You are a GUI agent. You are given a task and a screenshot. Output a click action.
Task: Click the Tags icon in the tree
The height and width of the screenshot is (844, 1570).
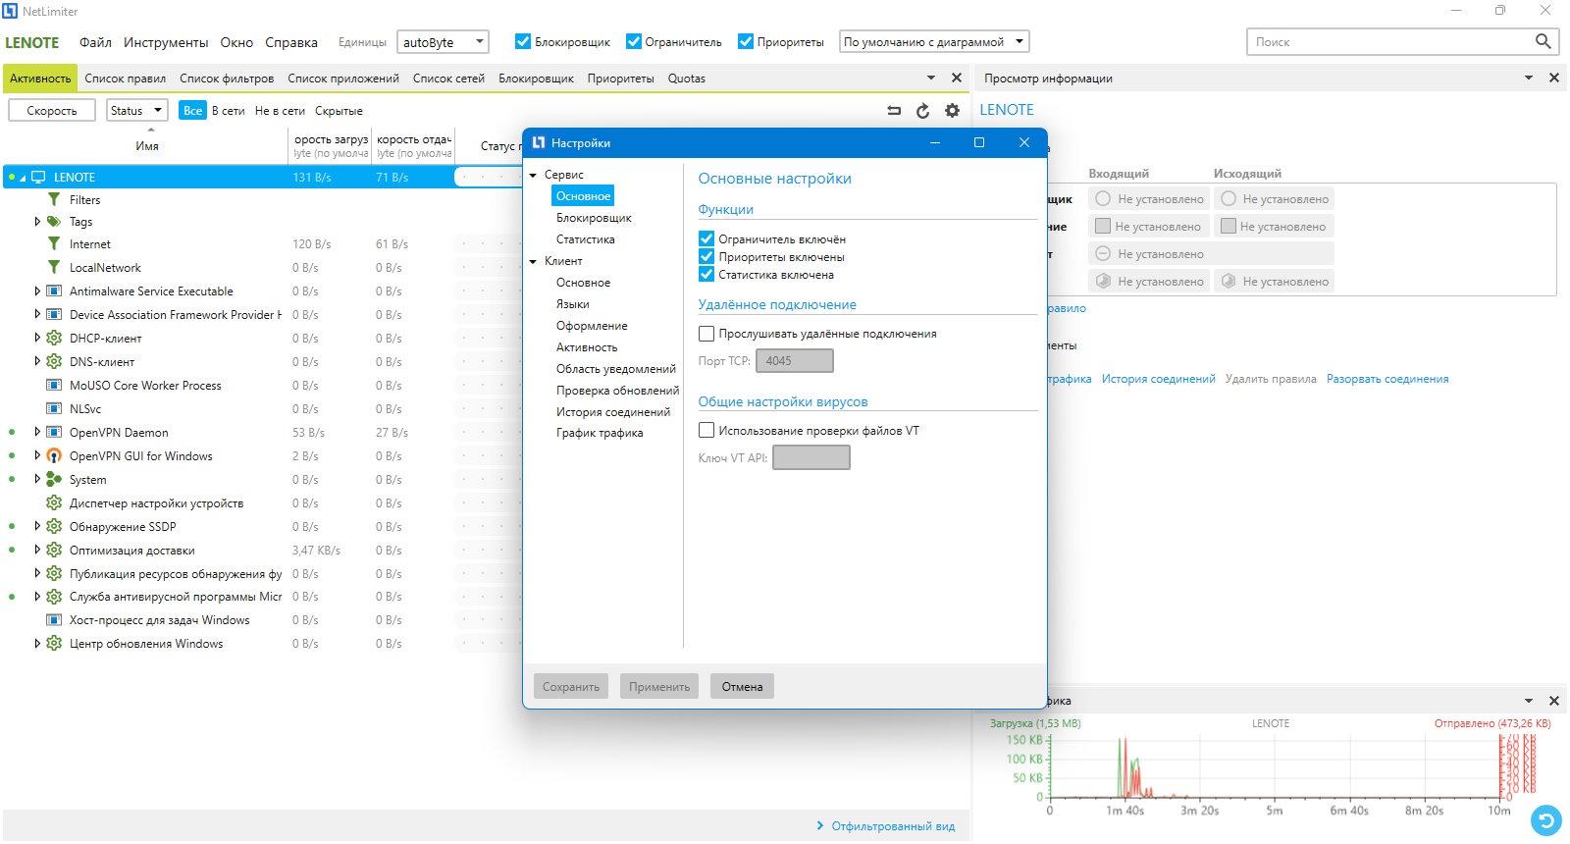(x=54, y=222)
